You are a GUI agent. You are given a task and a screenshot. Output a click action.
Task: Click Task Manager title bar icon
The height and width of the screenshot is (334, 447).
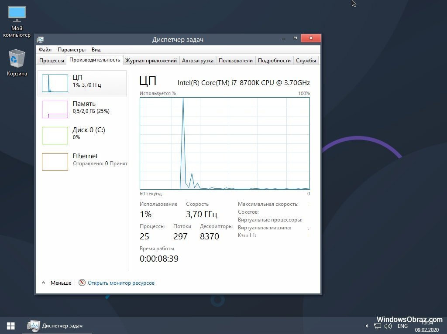[41, 39]
